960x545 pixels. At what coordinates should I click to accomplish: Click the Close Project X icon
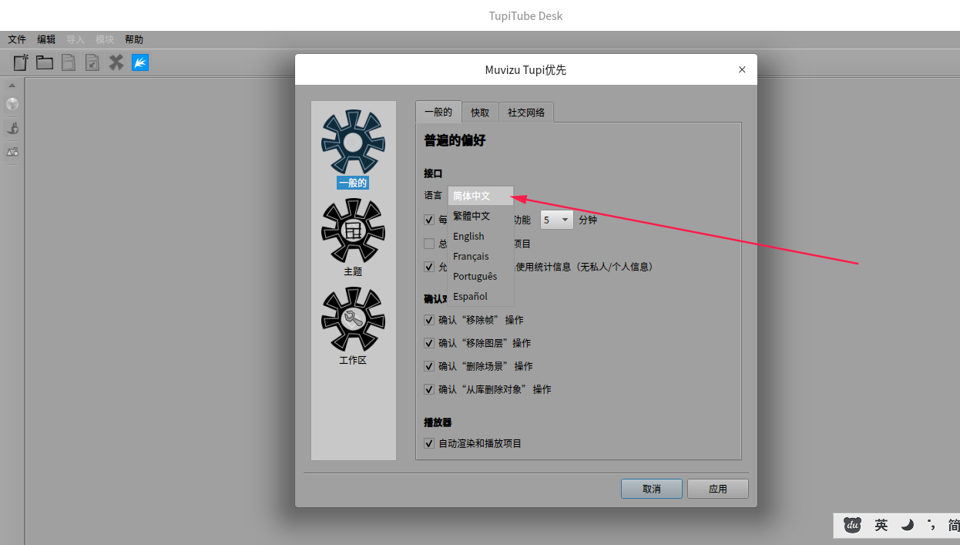[x=116, y=62]
